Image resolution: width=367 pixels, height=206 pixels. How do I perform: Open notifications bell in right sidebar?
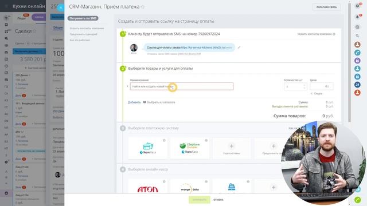[x=357, y=17]
